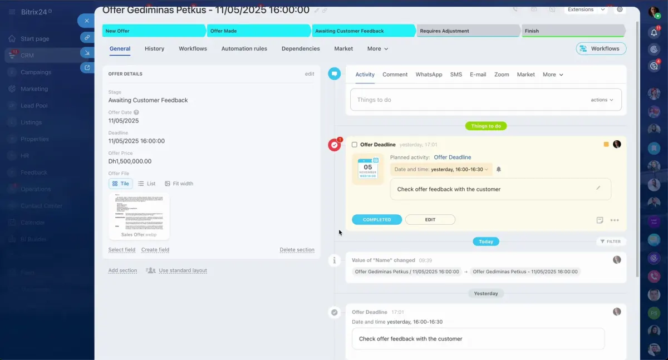Click Select field link

pos(122,250)
